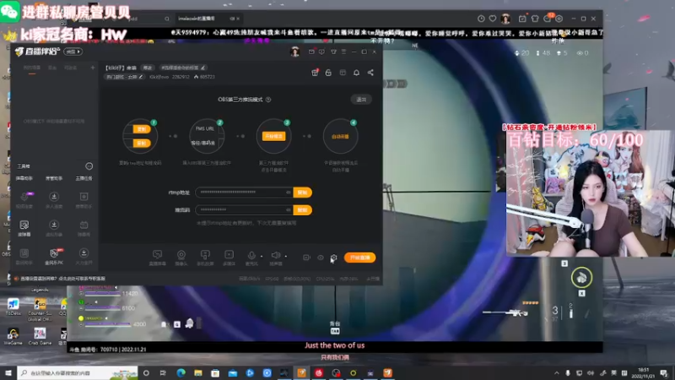Select the second scene tab

click(x=52, y=68)
